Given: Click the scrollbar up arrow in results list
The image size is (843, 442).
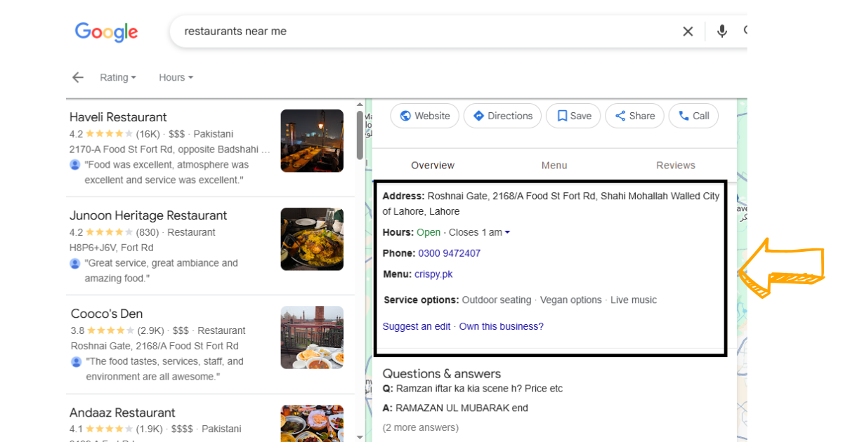Looking at the screenshot, I should pyautogui.click(x=360, y=105).
